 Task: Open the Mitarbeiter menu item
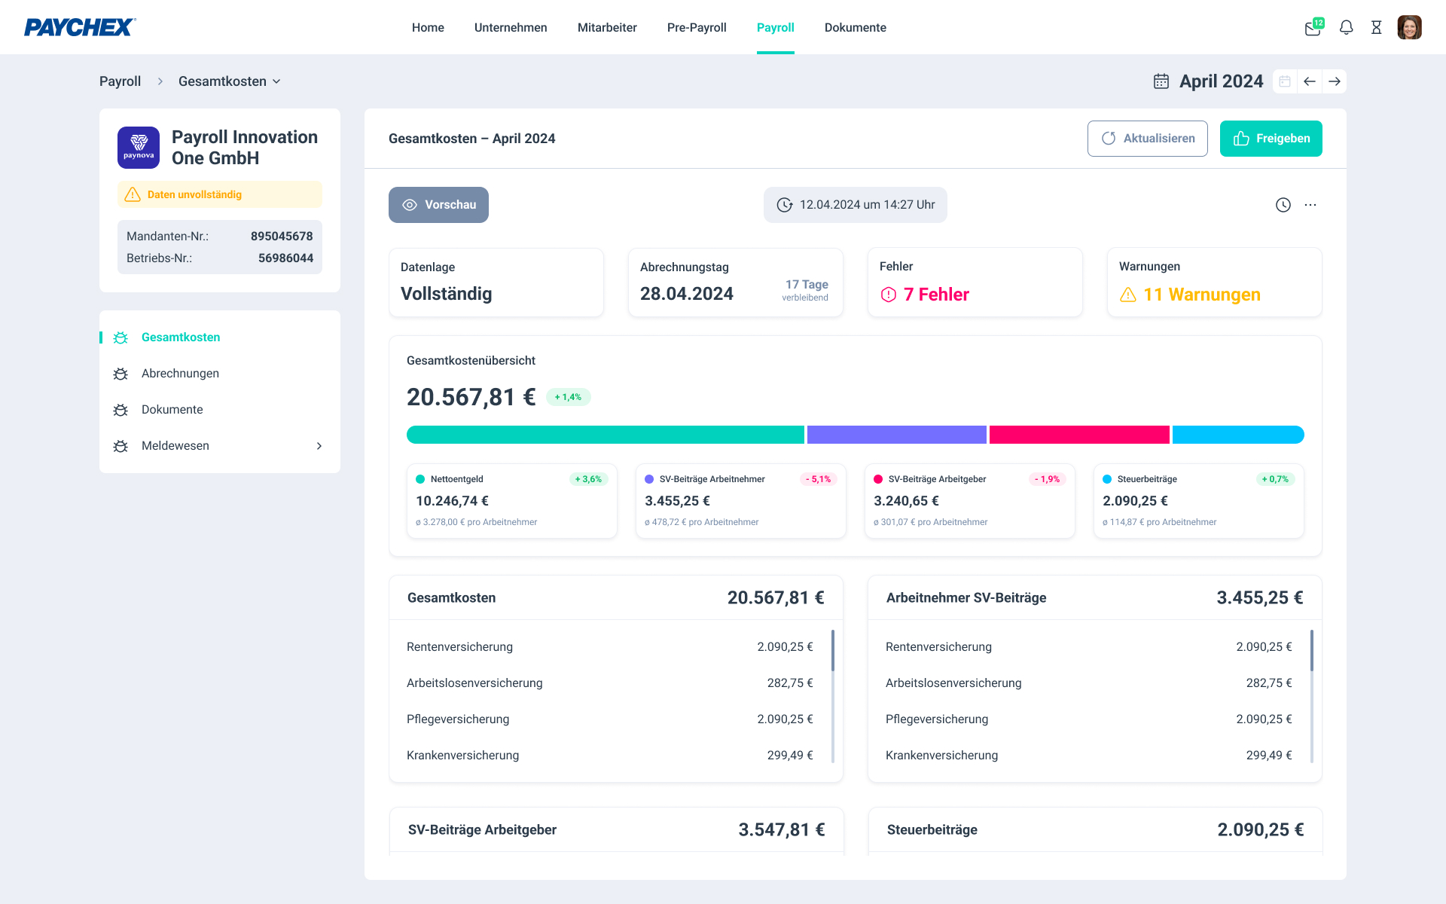click(607, 28)
